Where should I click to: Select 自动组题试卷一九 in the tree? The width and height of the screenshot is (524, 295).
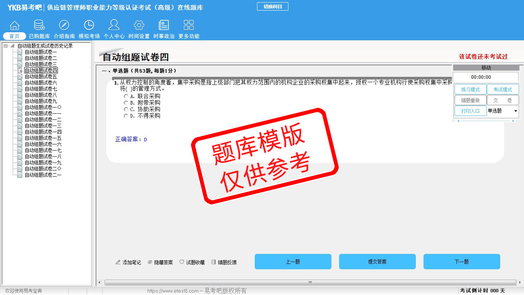coord(43,162)
